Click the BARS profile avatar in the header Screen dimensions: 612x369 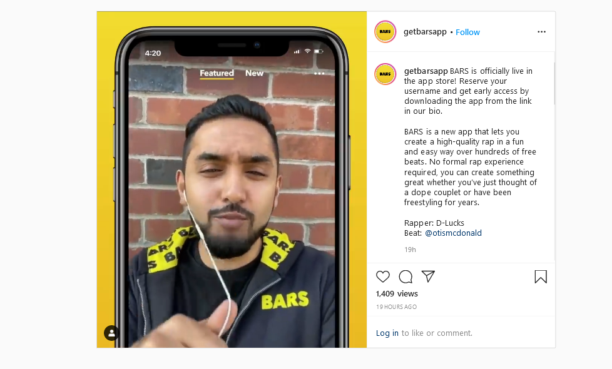385,32
